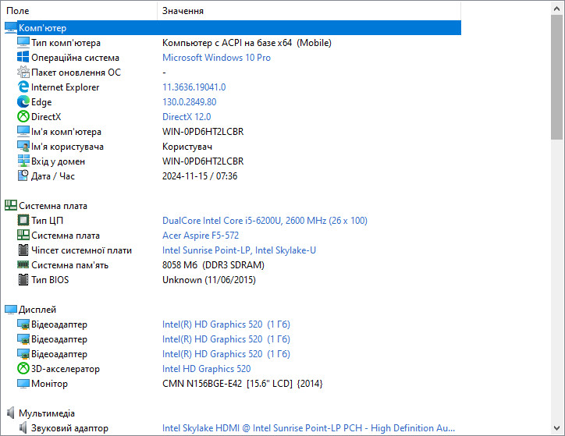Click the Edge browser icon

click(x=23, y=101)
